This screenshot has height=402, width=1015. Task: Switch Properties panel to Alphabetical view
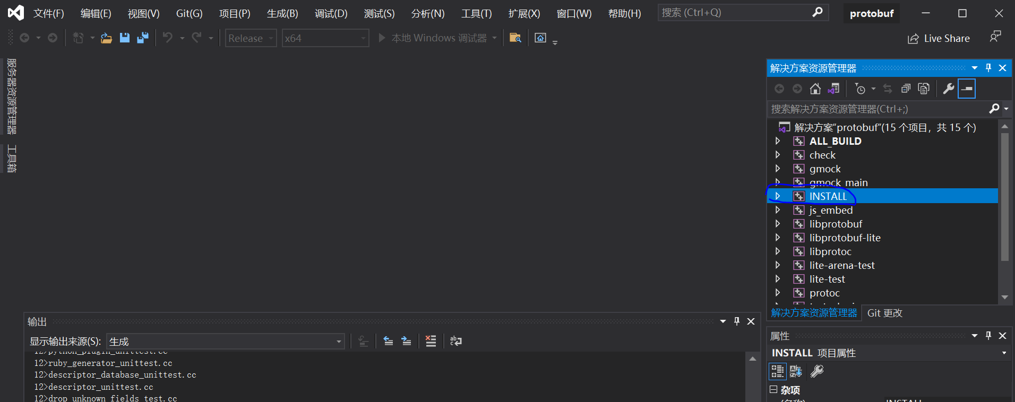coord(796,371)
